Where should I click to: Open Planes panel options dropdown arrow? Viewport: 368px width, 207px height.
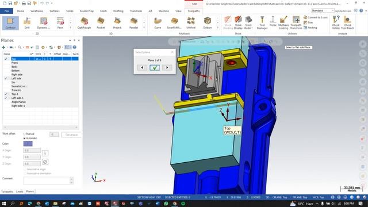(70, 40)
